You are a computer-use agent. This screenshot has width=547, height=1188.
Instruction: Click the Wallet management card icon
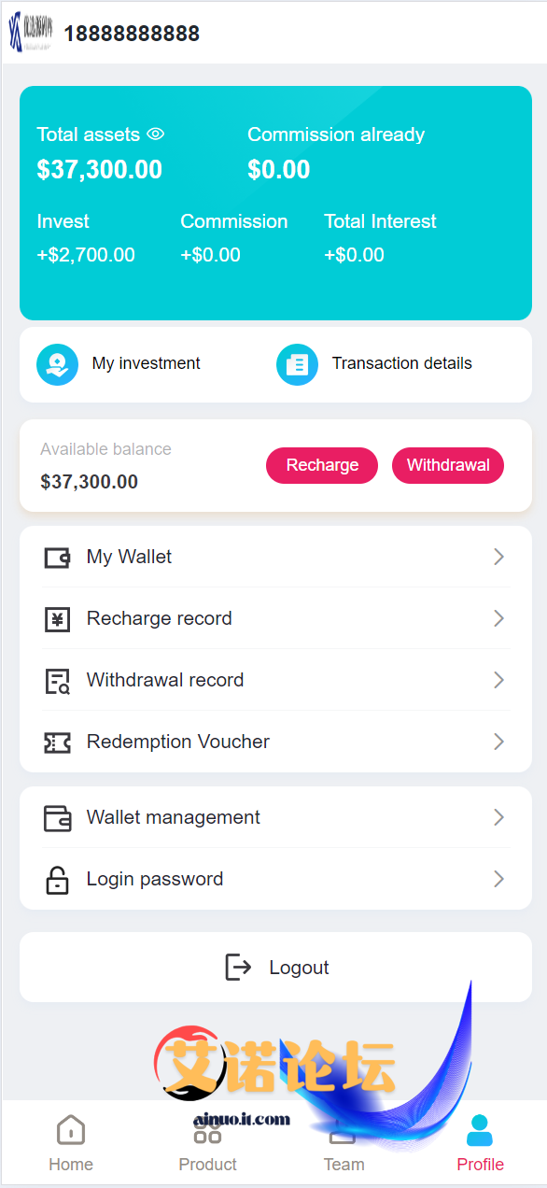(58, 818)
